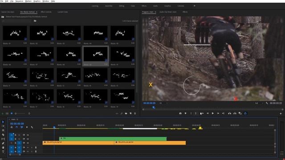Toggle sync lock on top video track

pos(24,135)
